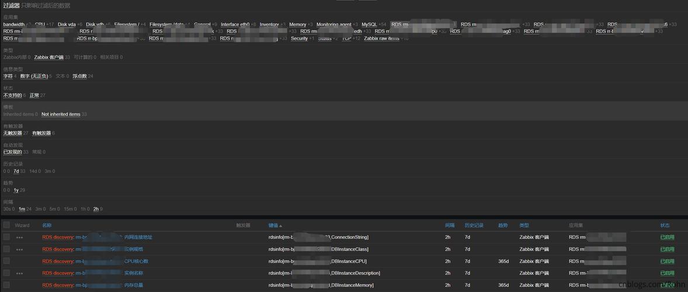The width and height of the screenshot is (688, 292).
Task: Filter items with 无触发器
Action: pyautogui.click(x=12, y=133)
